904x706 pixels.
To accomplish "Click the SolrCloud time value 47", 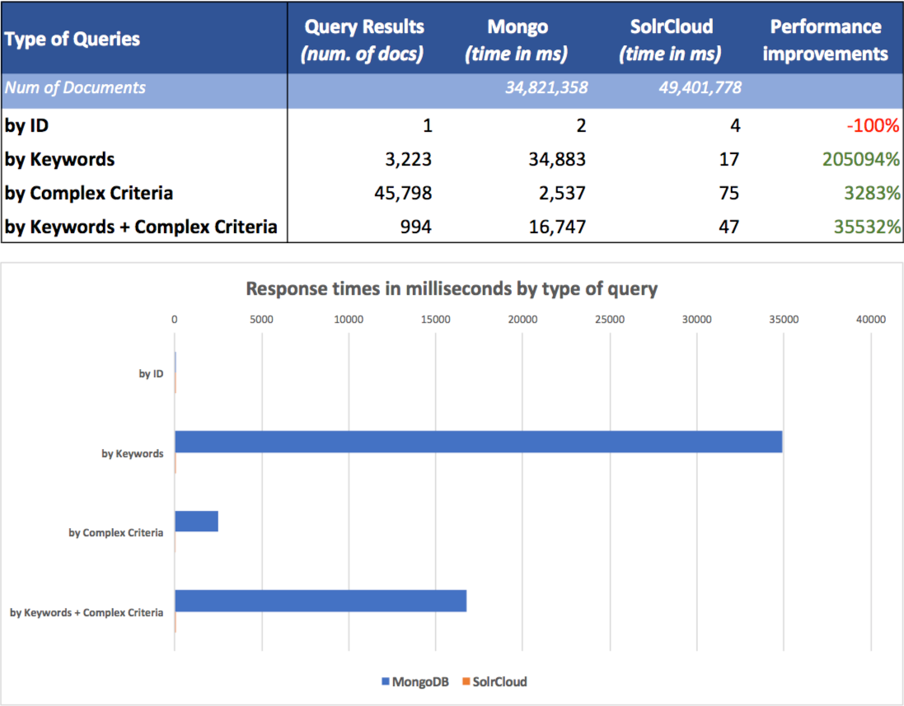I will coord(728,227).
